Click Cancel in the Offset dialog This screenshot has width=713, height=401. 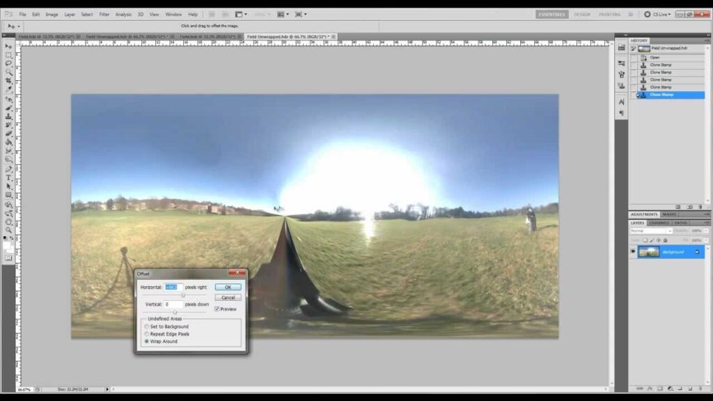tap(228, 297)
